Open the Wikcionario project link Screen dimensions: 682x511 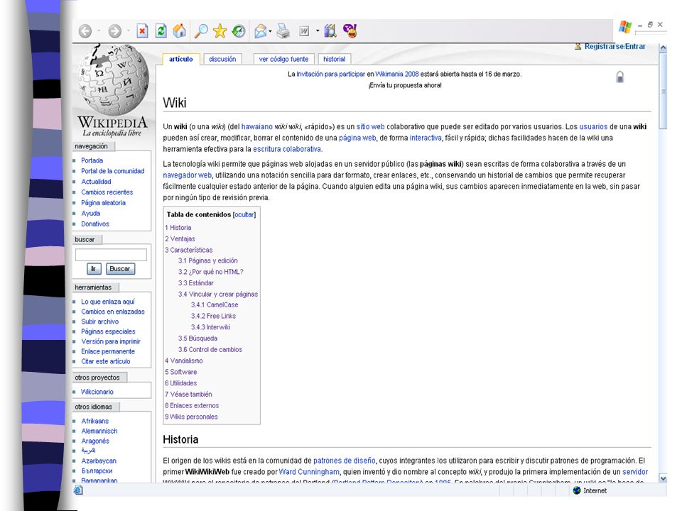point(97,392)
